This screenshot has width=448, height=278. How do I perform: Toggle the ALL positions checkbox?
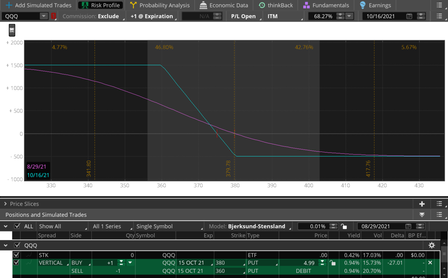point(17,226)
